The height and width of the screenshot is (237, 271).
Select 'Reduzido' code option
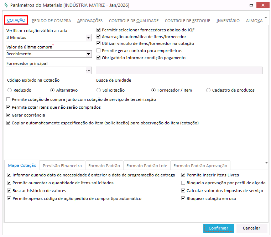coord(10,90)
